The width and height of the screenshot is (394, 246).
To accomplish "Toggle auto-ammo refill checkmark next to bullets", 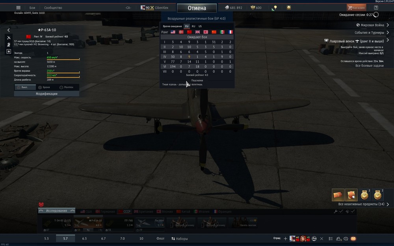I will (353, 211).
